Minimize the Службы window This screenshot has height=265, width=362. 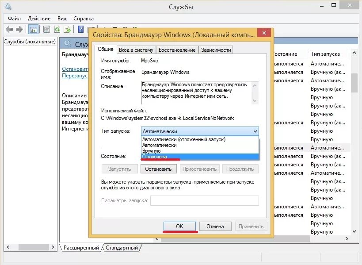(322, 6)
